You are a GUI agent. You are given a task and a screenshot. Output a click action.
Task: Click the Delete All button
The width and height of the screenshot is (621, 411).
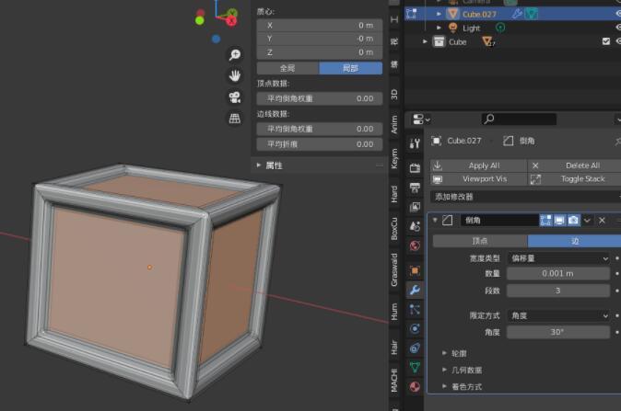click(575, 166)
